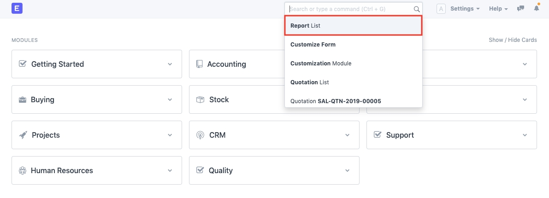This screenshot has width=549, height=198.
Task: Click the user avatar icon
Action: pos(441,9)
